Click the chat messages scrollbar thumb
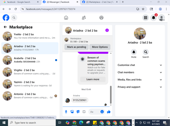 [111, 95]
